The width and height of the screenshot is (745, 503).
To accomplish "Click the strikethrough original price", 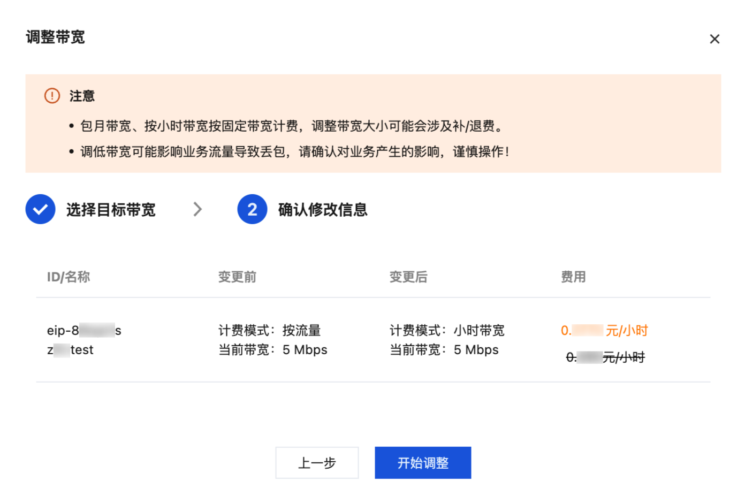I will [605, 357].
